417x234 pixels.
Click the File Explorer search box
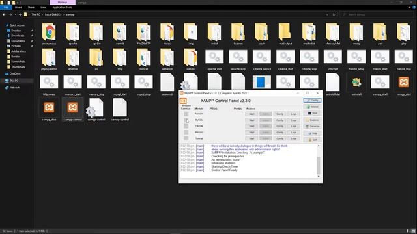pyautogui.click(x=377, y=14)
